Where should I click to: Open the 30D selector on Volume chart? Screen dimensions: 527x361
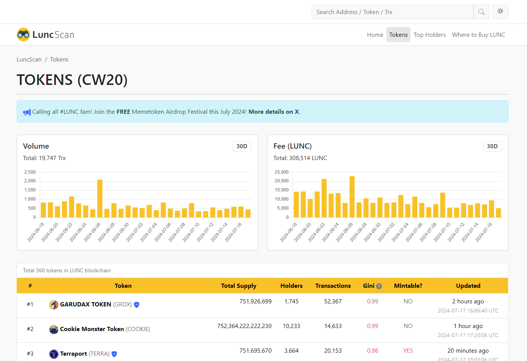[x=242, y=146]
